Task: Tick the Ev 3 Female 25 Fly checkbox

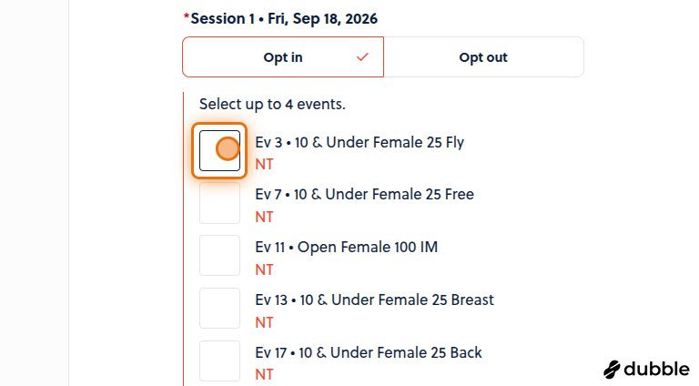Action: coord(219,150)
